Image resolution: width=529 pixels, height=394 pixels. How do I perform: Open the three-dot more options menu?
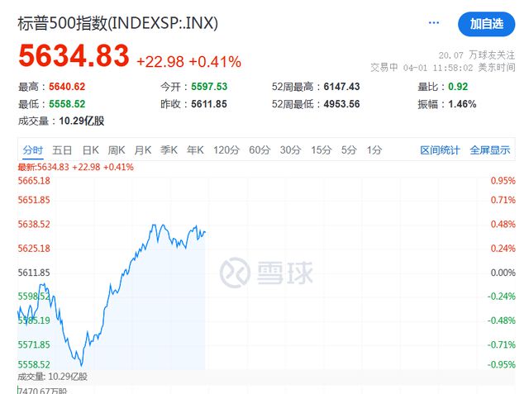click(x=433, y=23)
